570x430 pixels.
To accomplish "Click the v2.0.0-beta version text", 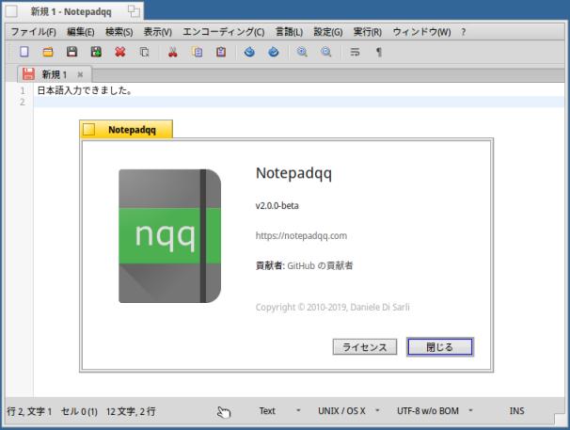I will click(x=277, y=205).
